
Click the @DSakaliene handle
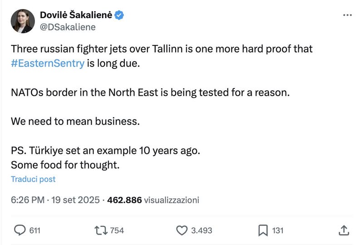68,27
